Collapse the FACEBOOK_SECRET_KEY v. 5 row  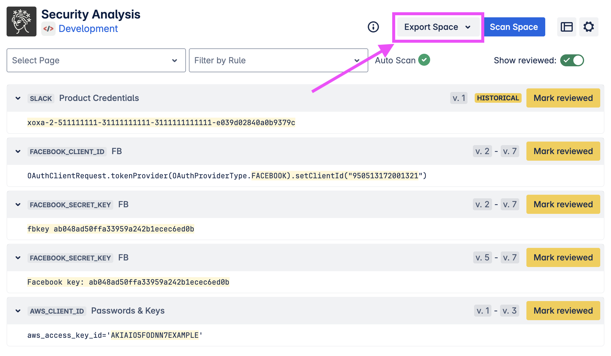[x=18, y=258]
